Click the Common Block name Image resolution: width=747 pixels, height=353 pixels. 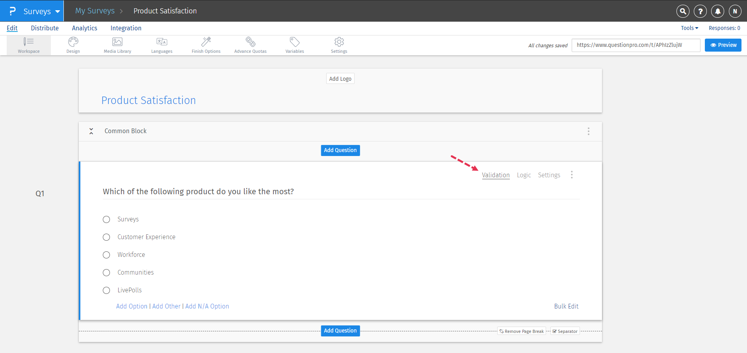126,131
